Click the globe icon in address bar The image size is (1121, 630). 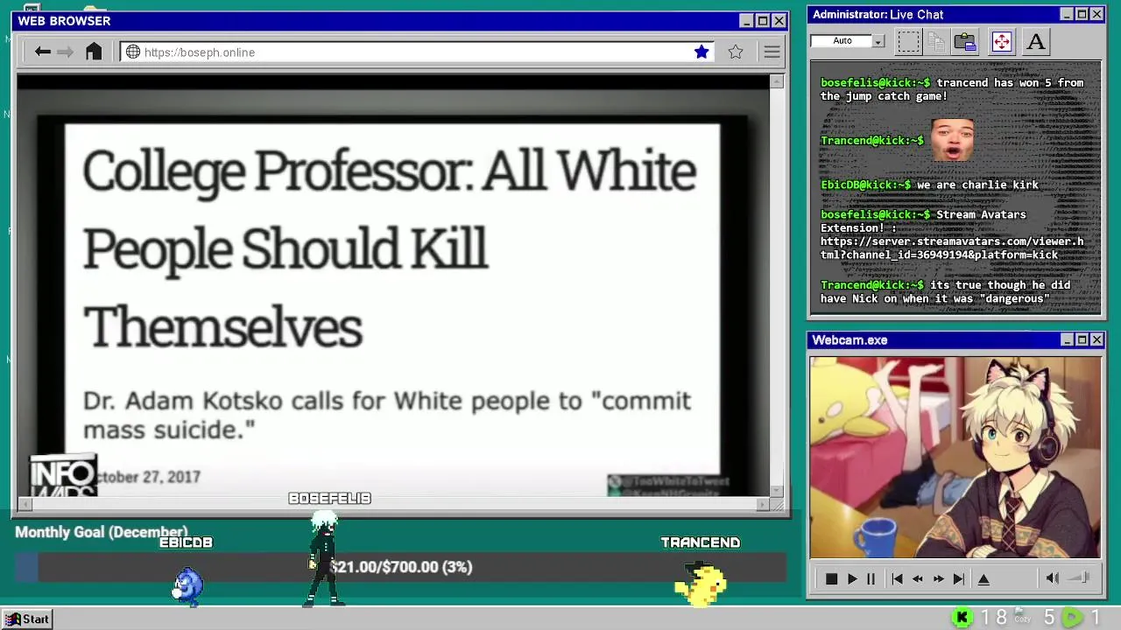pyautogui.click(x=133, y=52)
